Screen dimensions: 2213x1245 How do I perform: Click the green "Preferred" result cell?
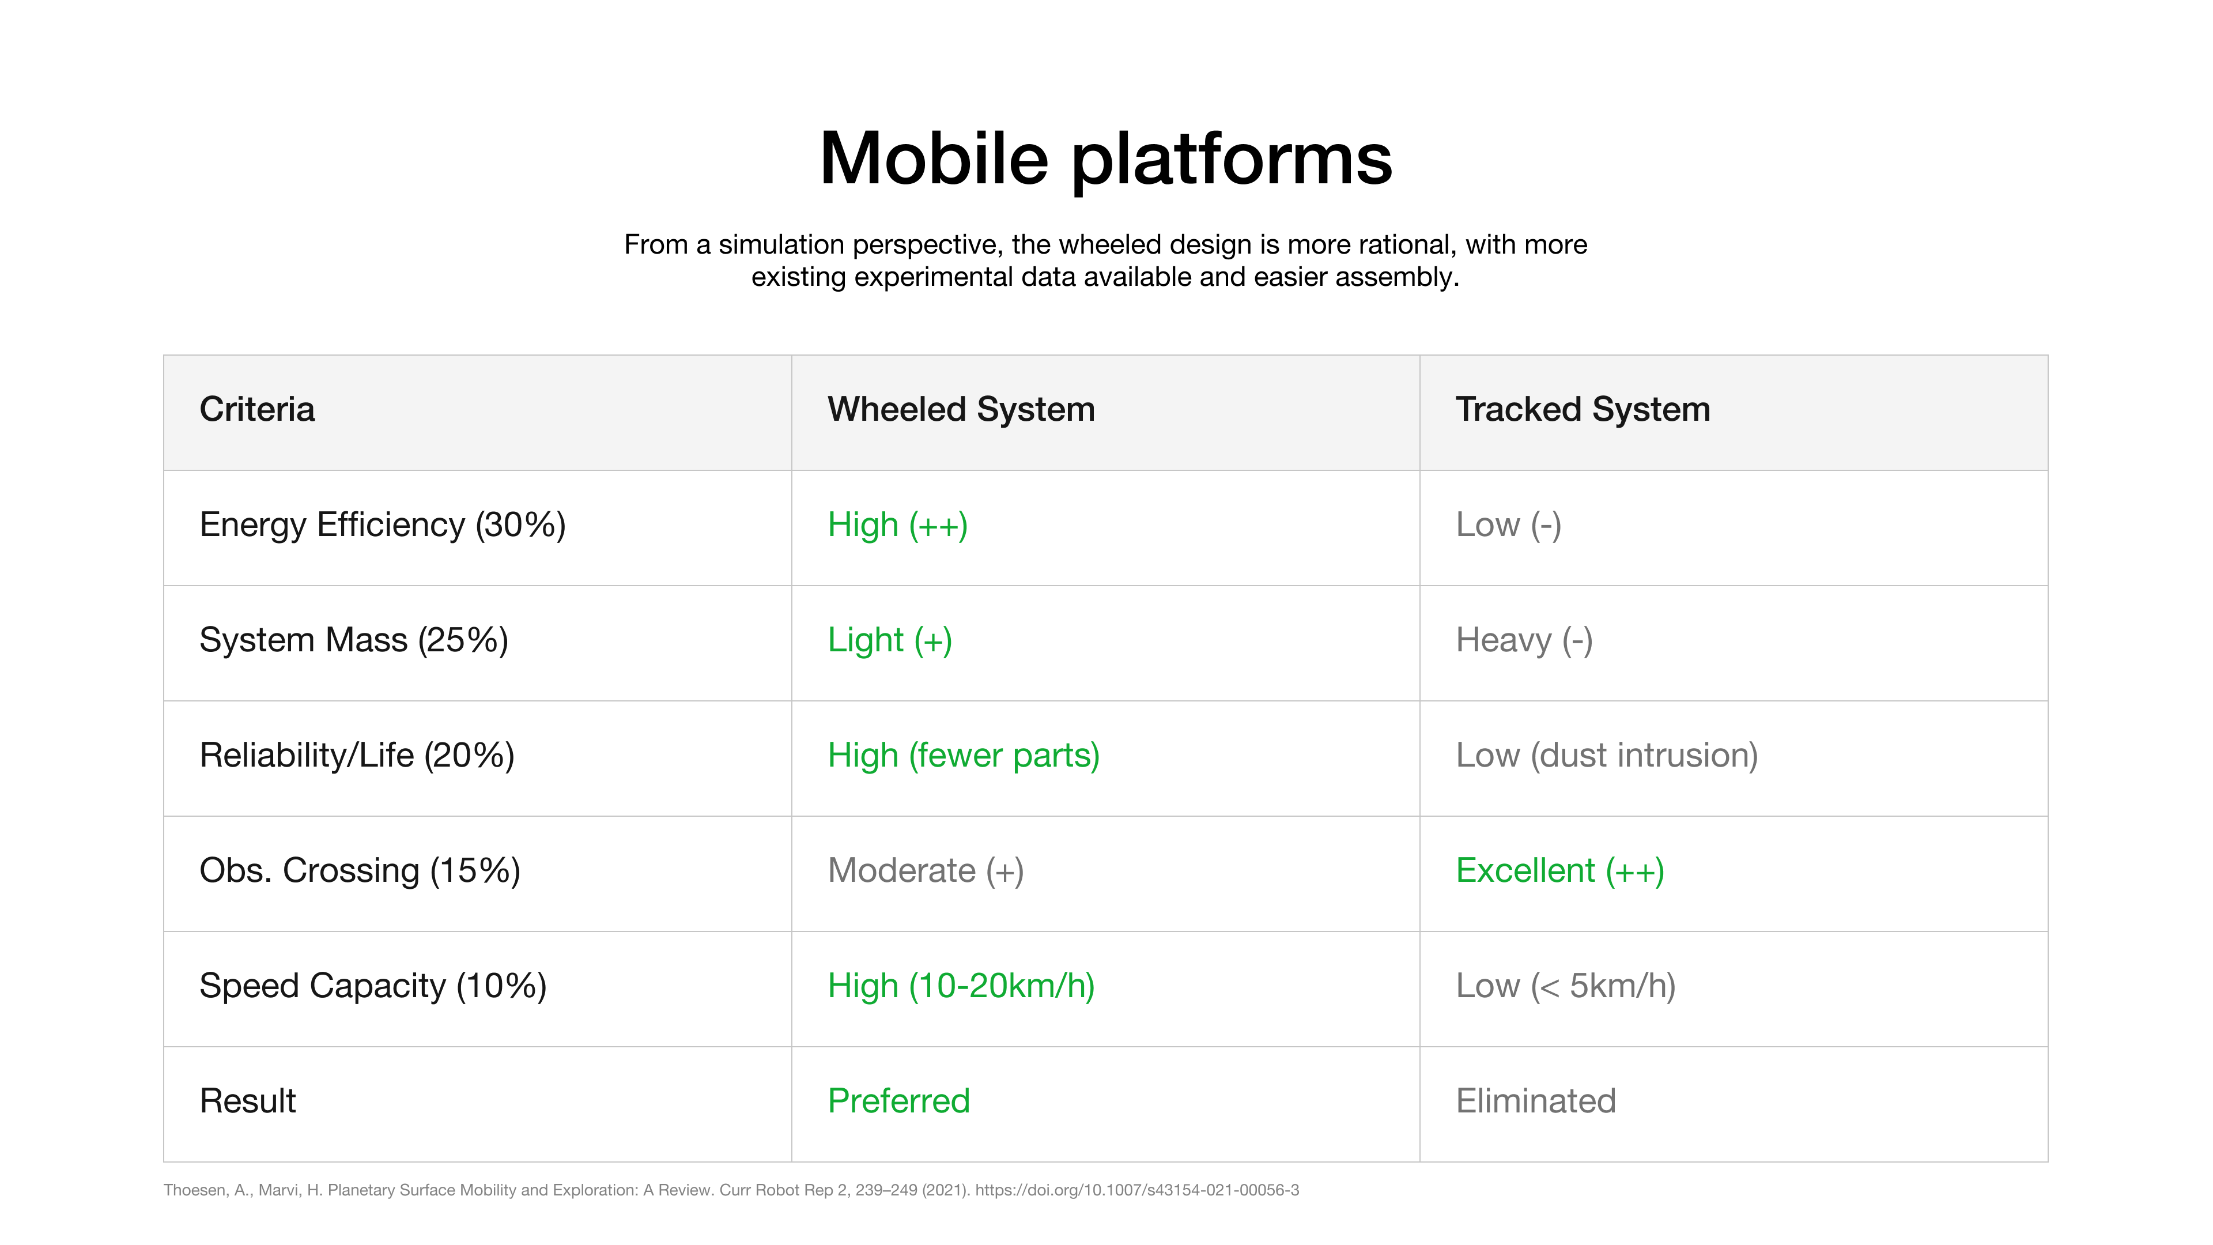click(898, 1101)
